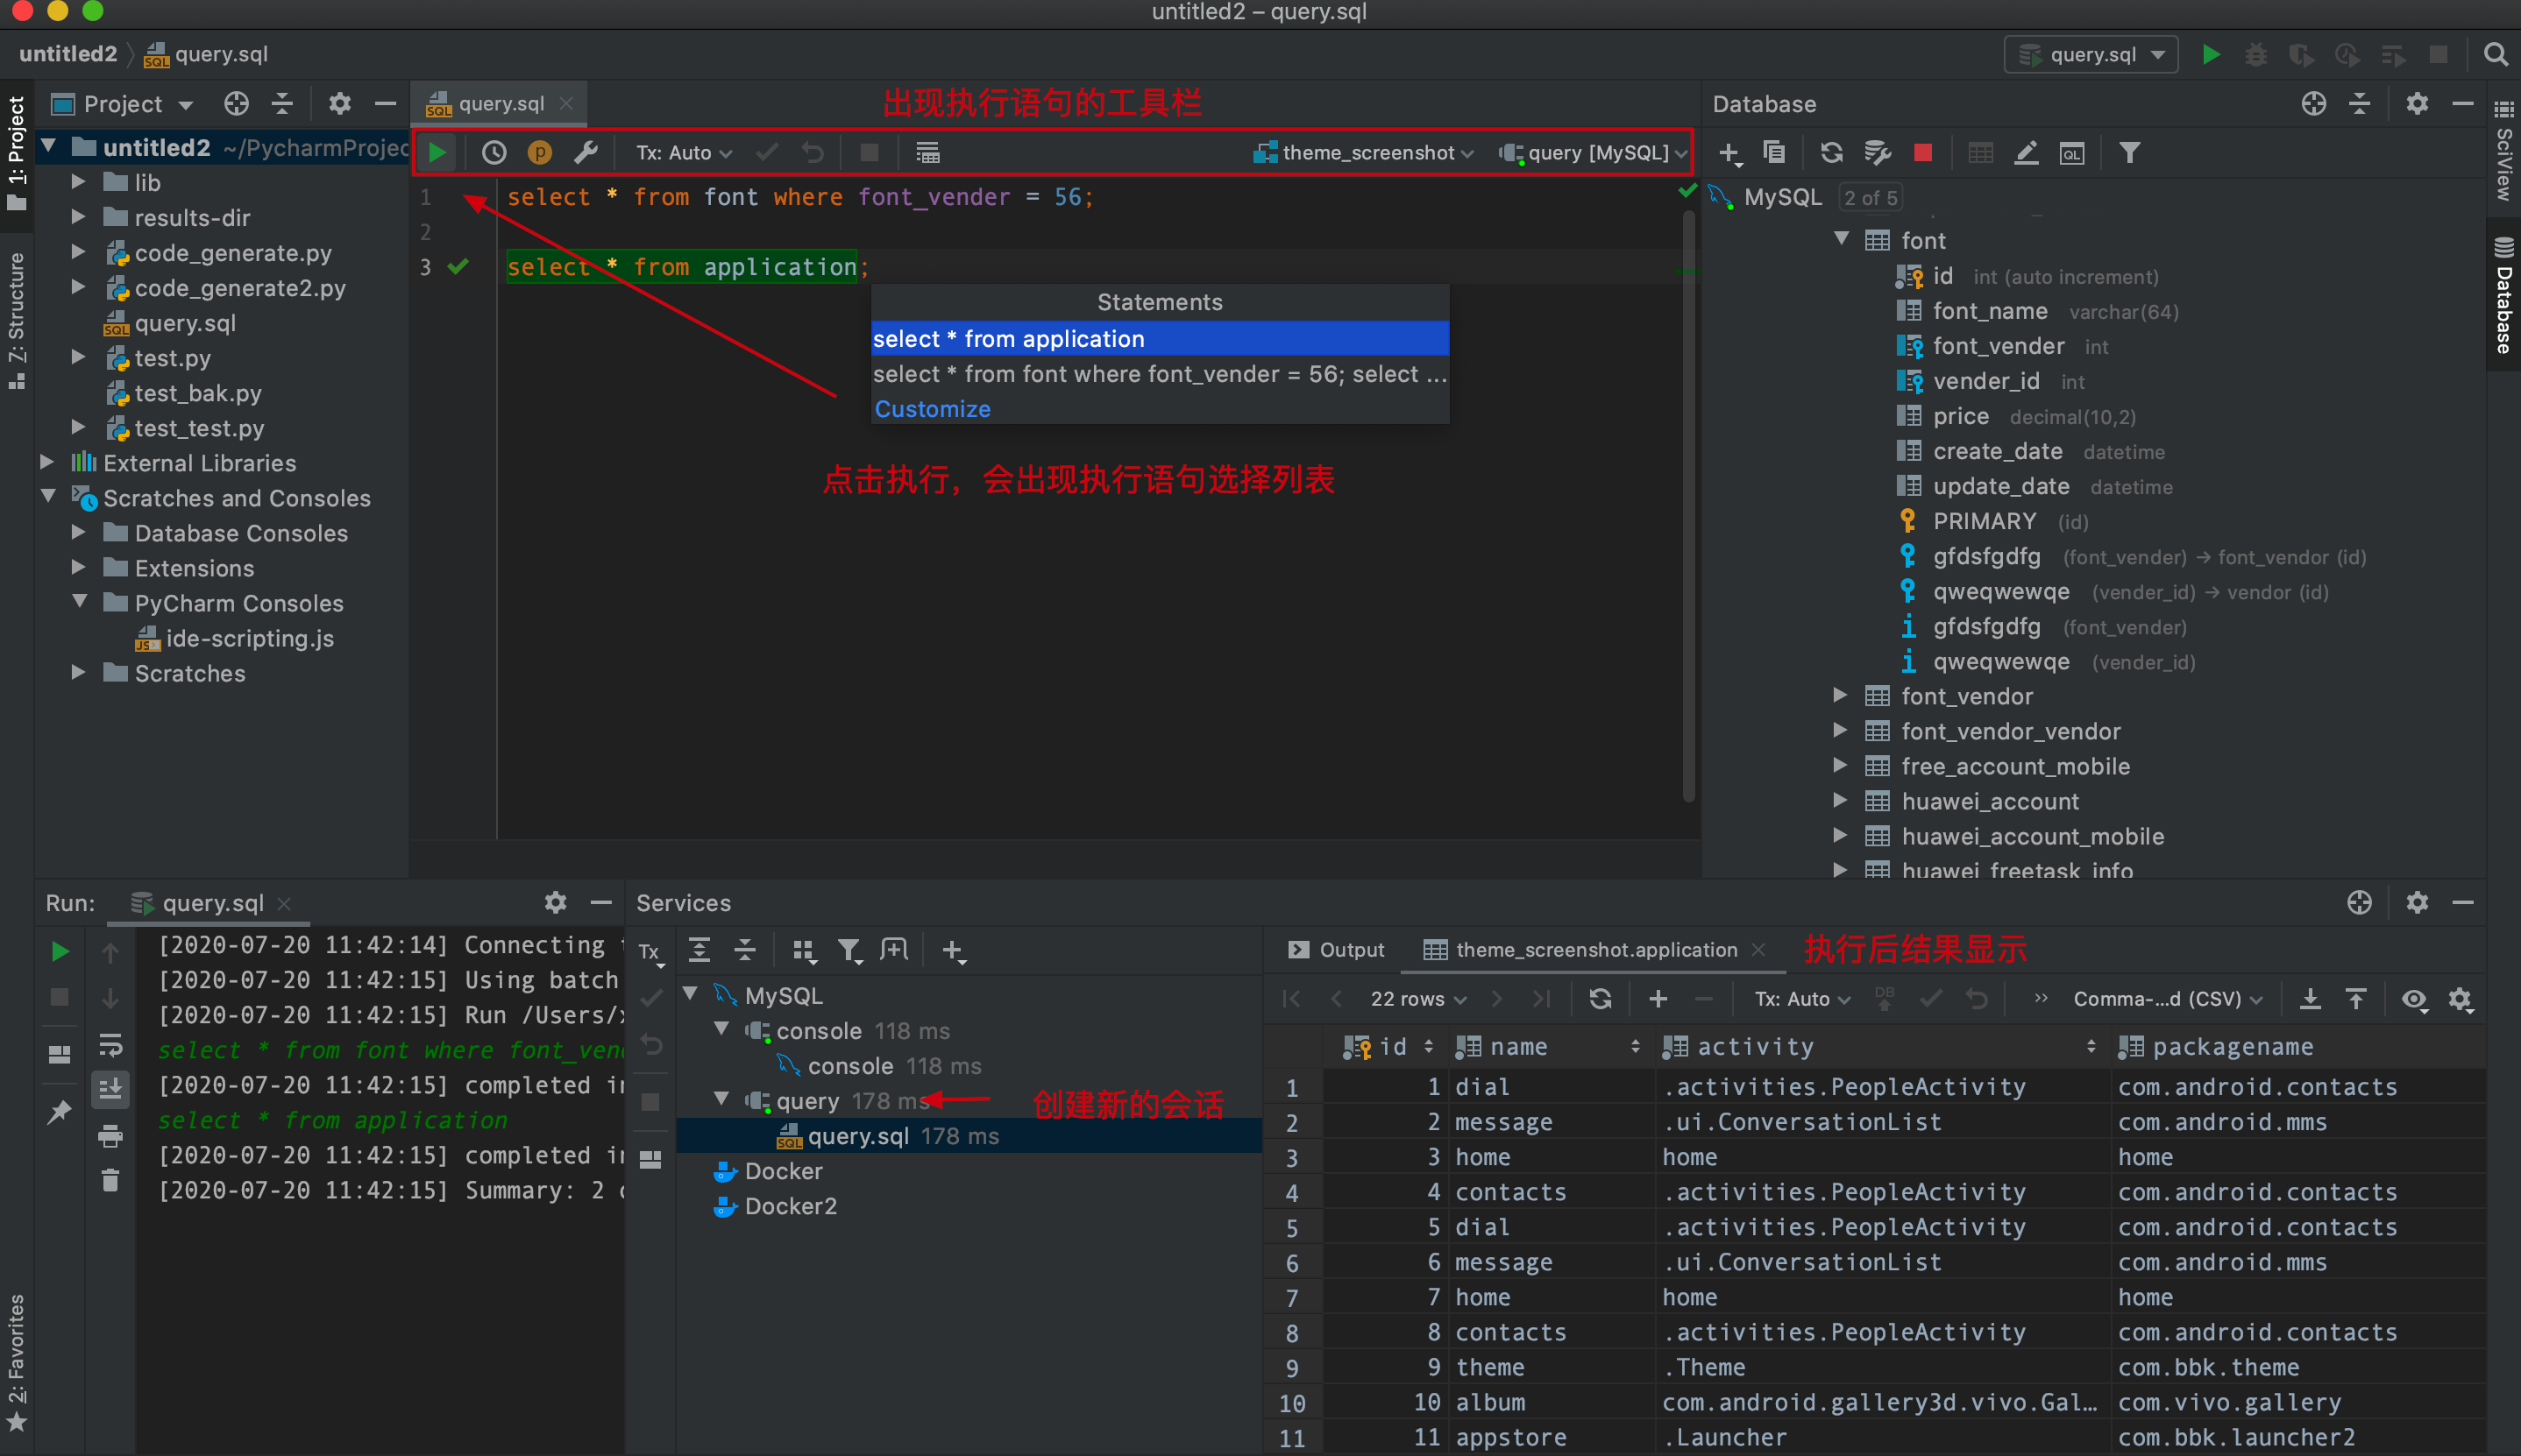Expand the font_vendor table node
This screenshot has width=2521, height=1456.
click(x=1839, y=695)
